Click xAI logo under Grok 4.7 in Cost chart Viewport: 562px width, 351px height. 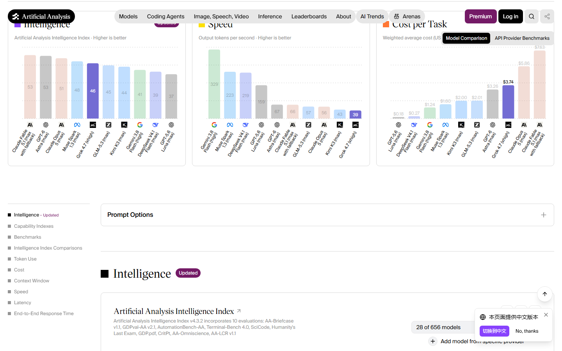point(508,125)
